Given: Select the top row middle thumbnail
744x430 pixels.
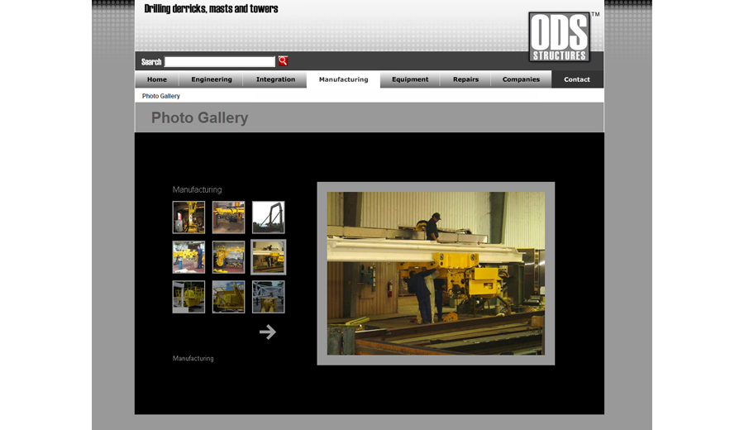Looking at the screenshot, I should [x=228, y=217].
